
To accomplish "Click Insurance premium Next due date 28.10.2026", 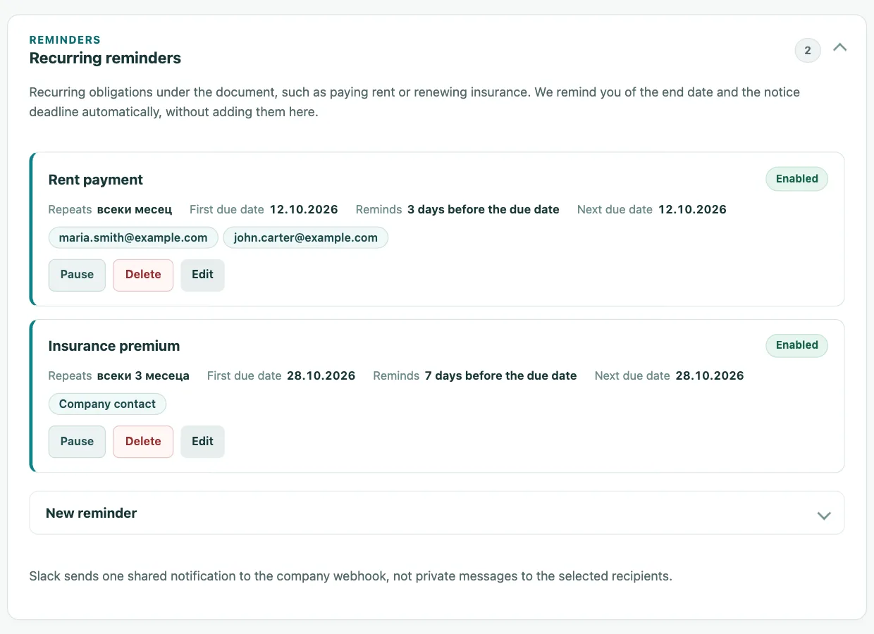I will pyautogui.click(x=710, y=375).
